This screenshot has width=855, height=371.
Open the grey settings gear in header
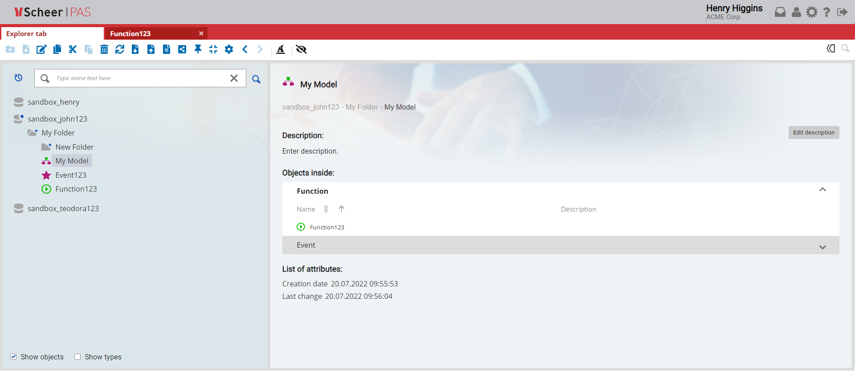tap(812, 12)
